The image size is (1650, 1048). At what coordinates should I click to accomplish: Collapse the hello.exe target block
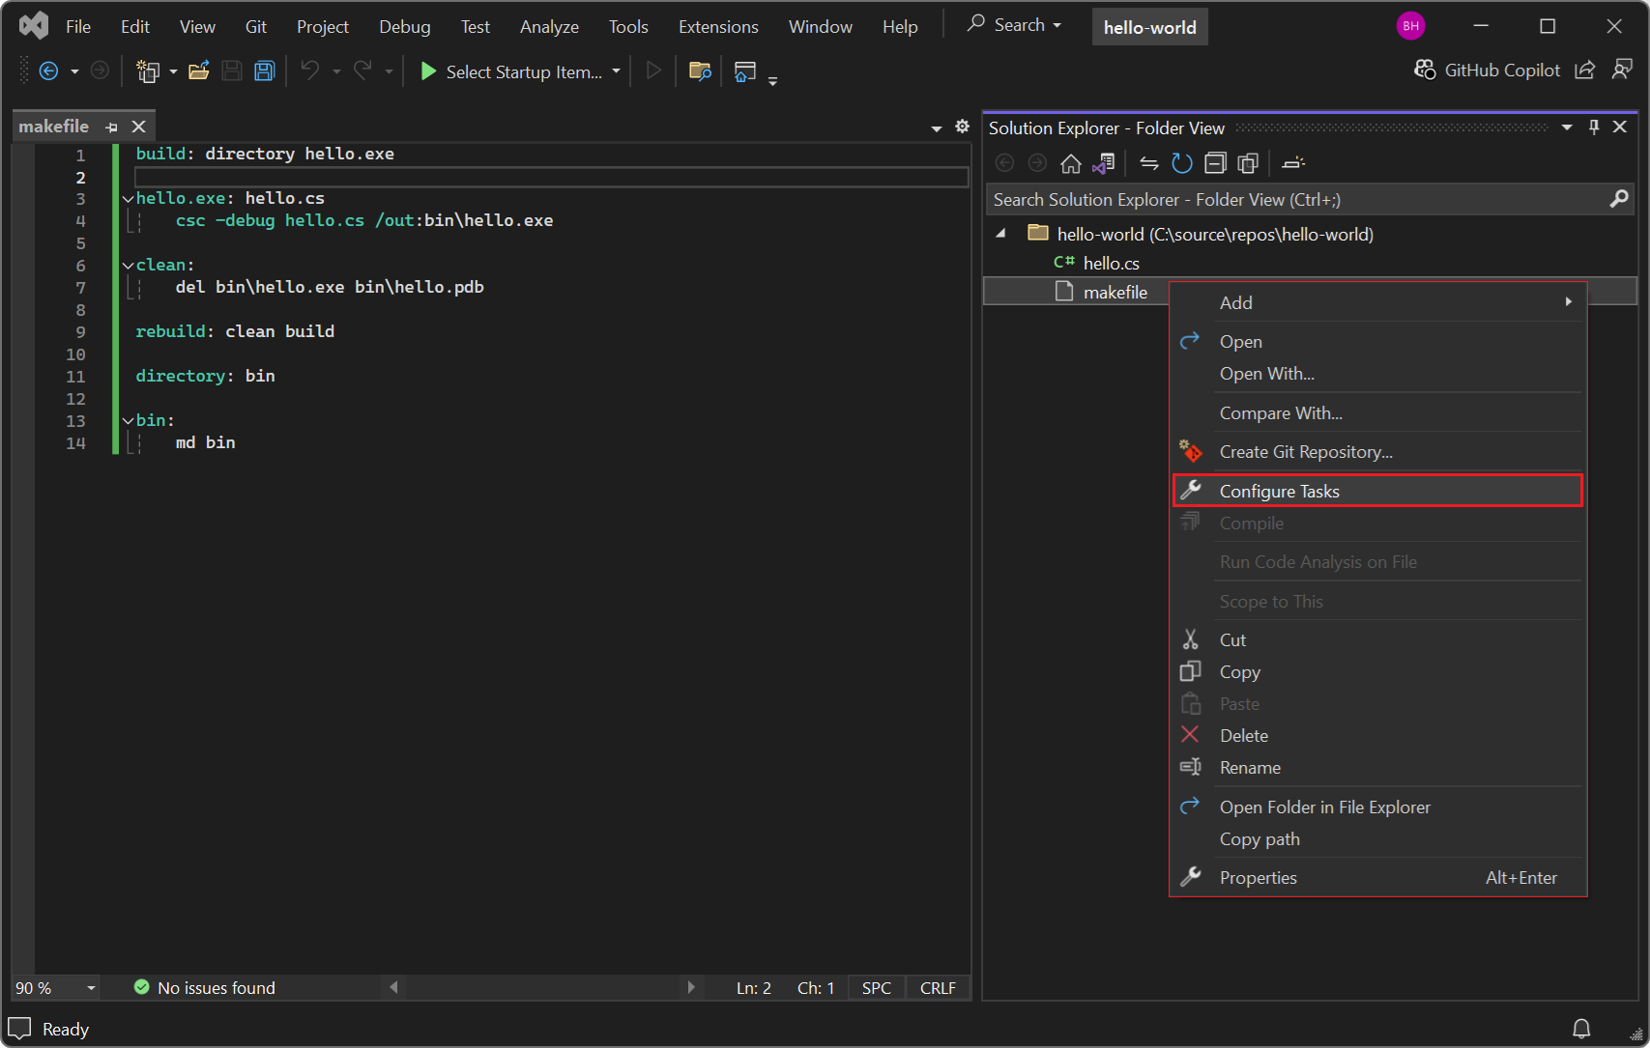pos(128,199)
